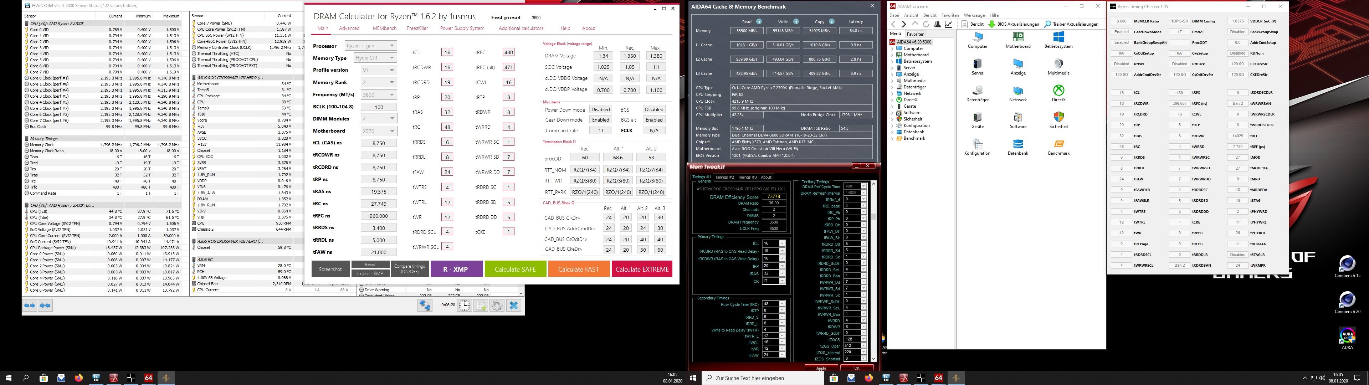Open the tCL dropdown in Mem TweakIt
This screenshot has height=385, width=1369.
tap(782, 243)
